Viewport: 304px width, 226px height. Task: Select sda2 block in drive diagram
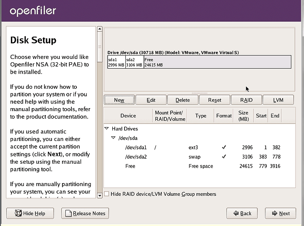tap(135, 62)
